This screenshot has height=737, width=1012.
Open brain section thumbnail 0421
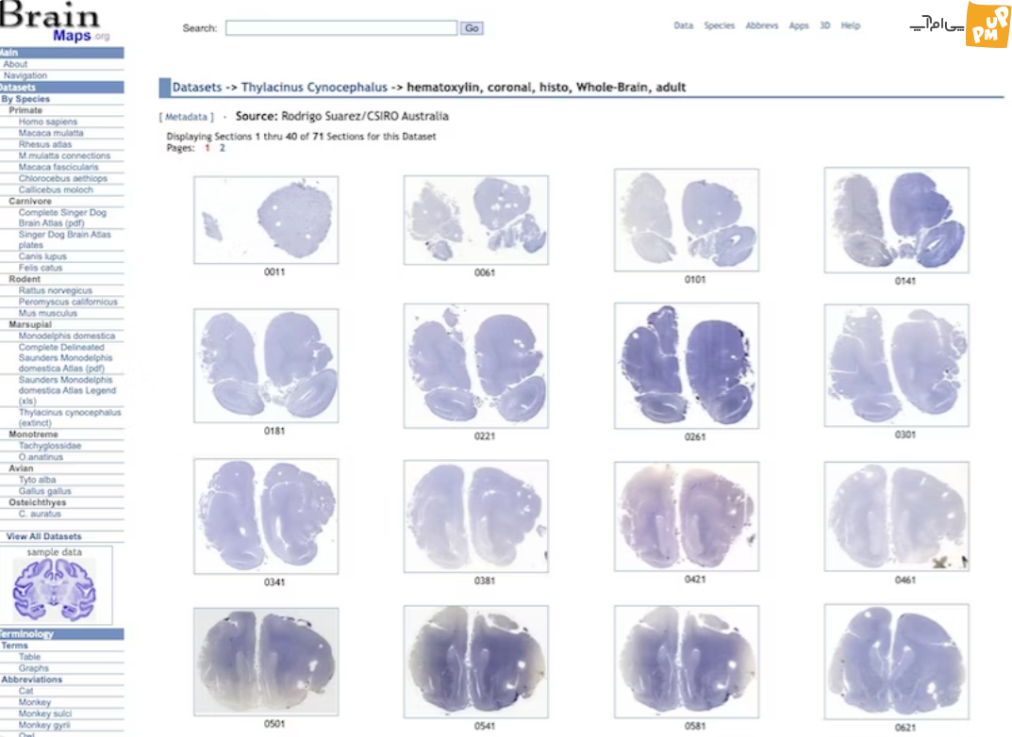tap(686, 515)
